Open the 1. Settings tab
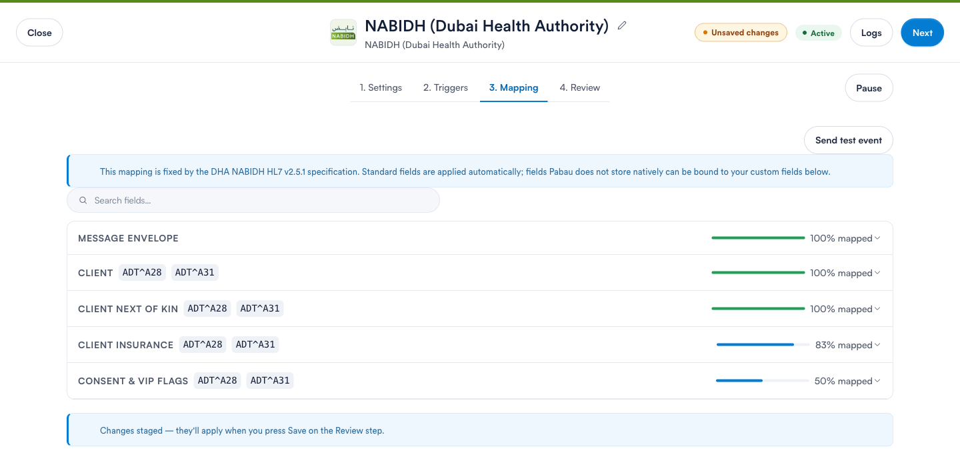This screenshot has height=467, width=960. 381,87
